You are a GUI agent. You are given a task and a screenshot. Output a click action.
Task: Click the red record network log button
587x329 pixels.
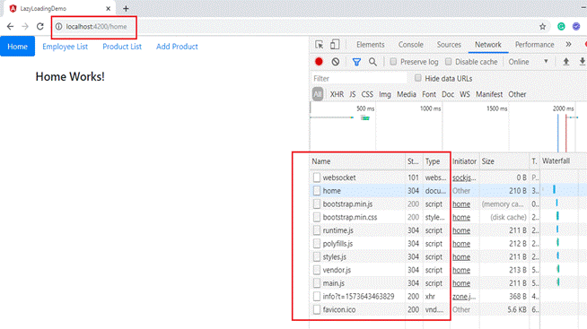click(x=319, y=62)
